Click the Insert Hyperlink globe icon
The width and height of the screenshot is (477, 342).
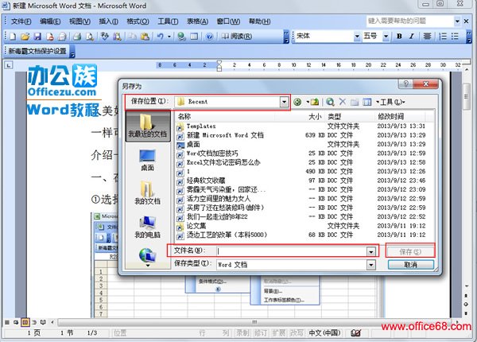click(x=181, y=37)
